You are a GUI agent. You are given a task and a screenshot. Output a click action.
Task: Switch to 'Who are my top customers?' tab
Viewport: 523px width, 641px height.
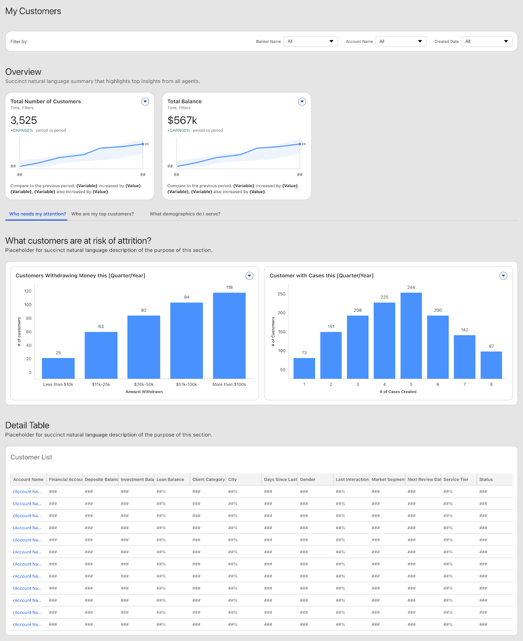(x=103, y=214)
